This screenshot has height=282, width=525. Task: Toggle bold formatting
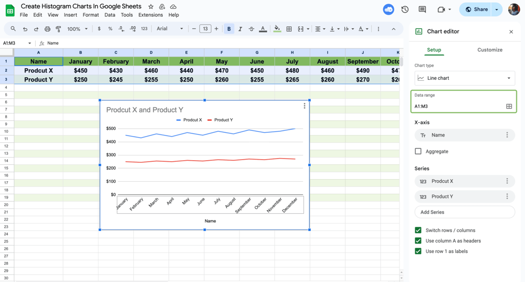pos(229,29)
